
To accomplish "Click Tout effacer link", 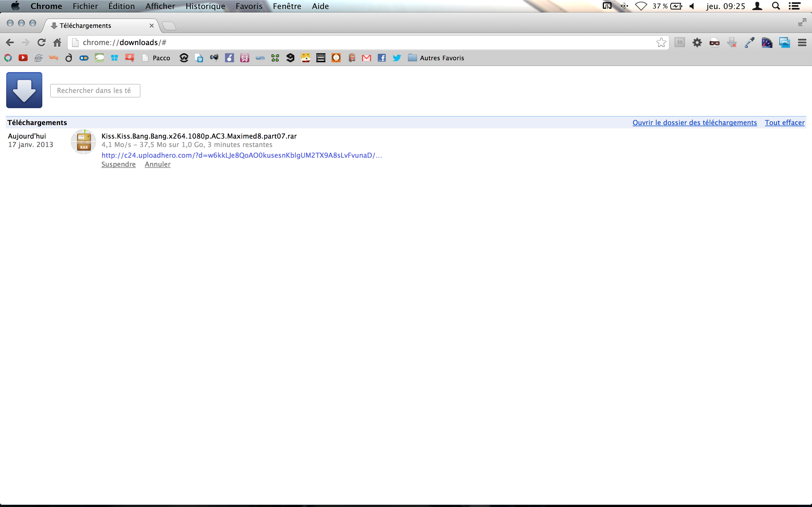I will tap(784, 123).
